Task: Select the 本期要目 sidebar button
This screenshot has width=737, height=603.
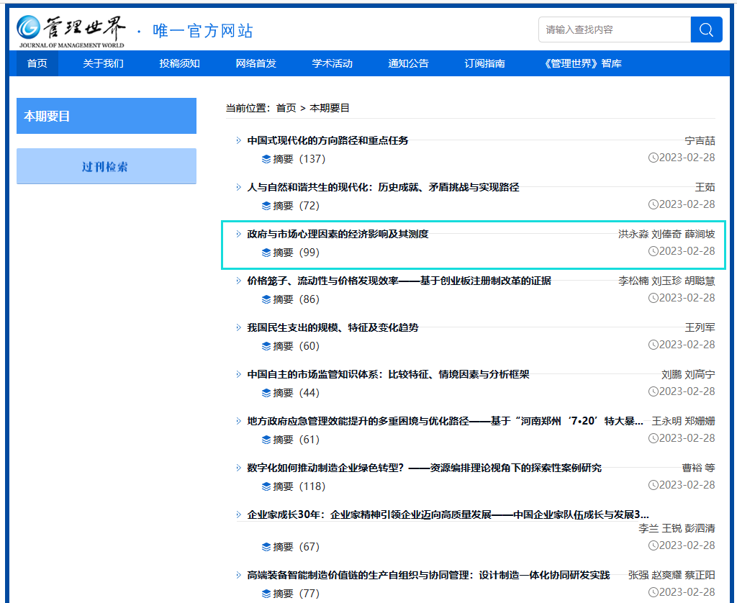Action: [x=107, y=116]
